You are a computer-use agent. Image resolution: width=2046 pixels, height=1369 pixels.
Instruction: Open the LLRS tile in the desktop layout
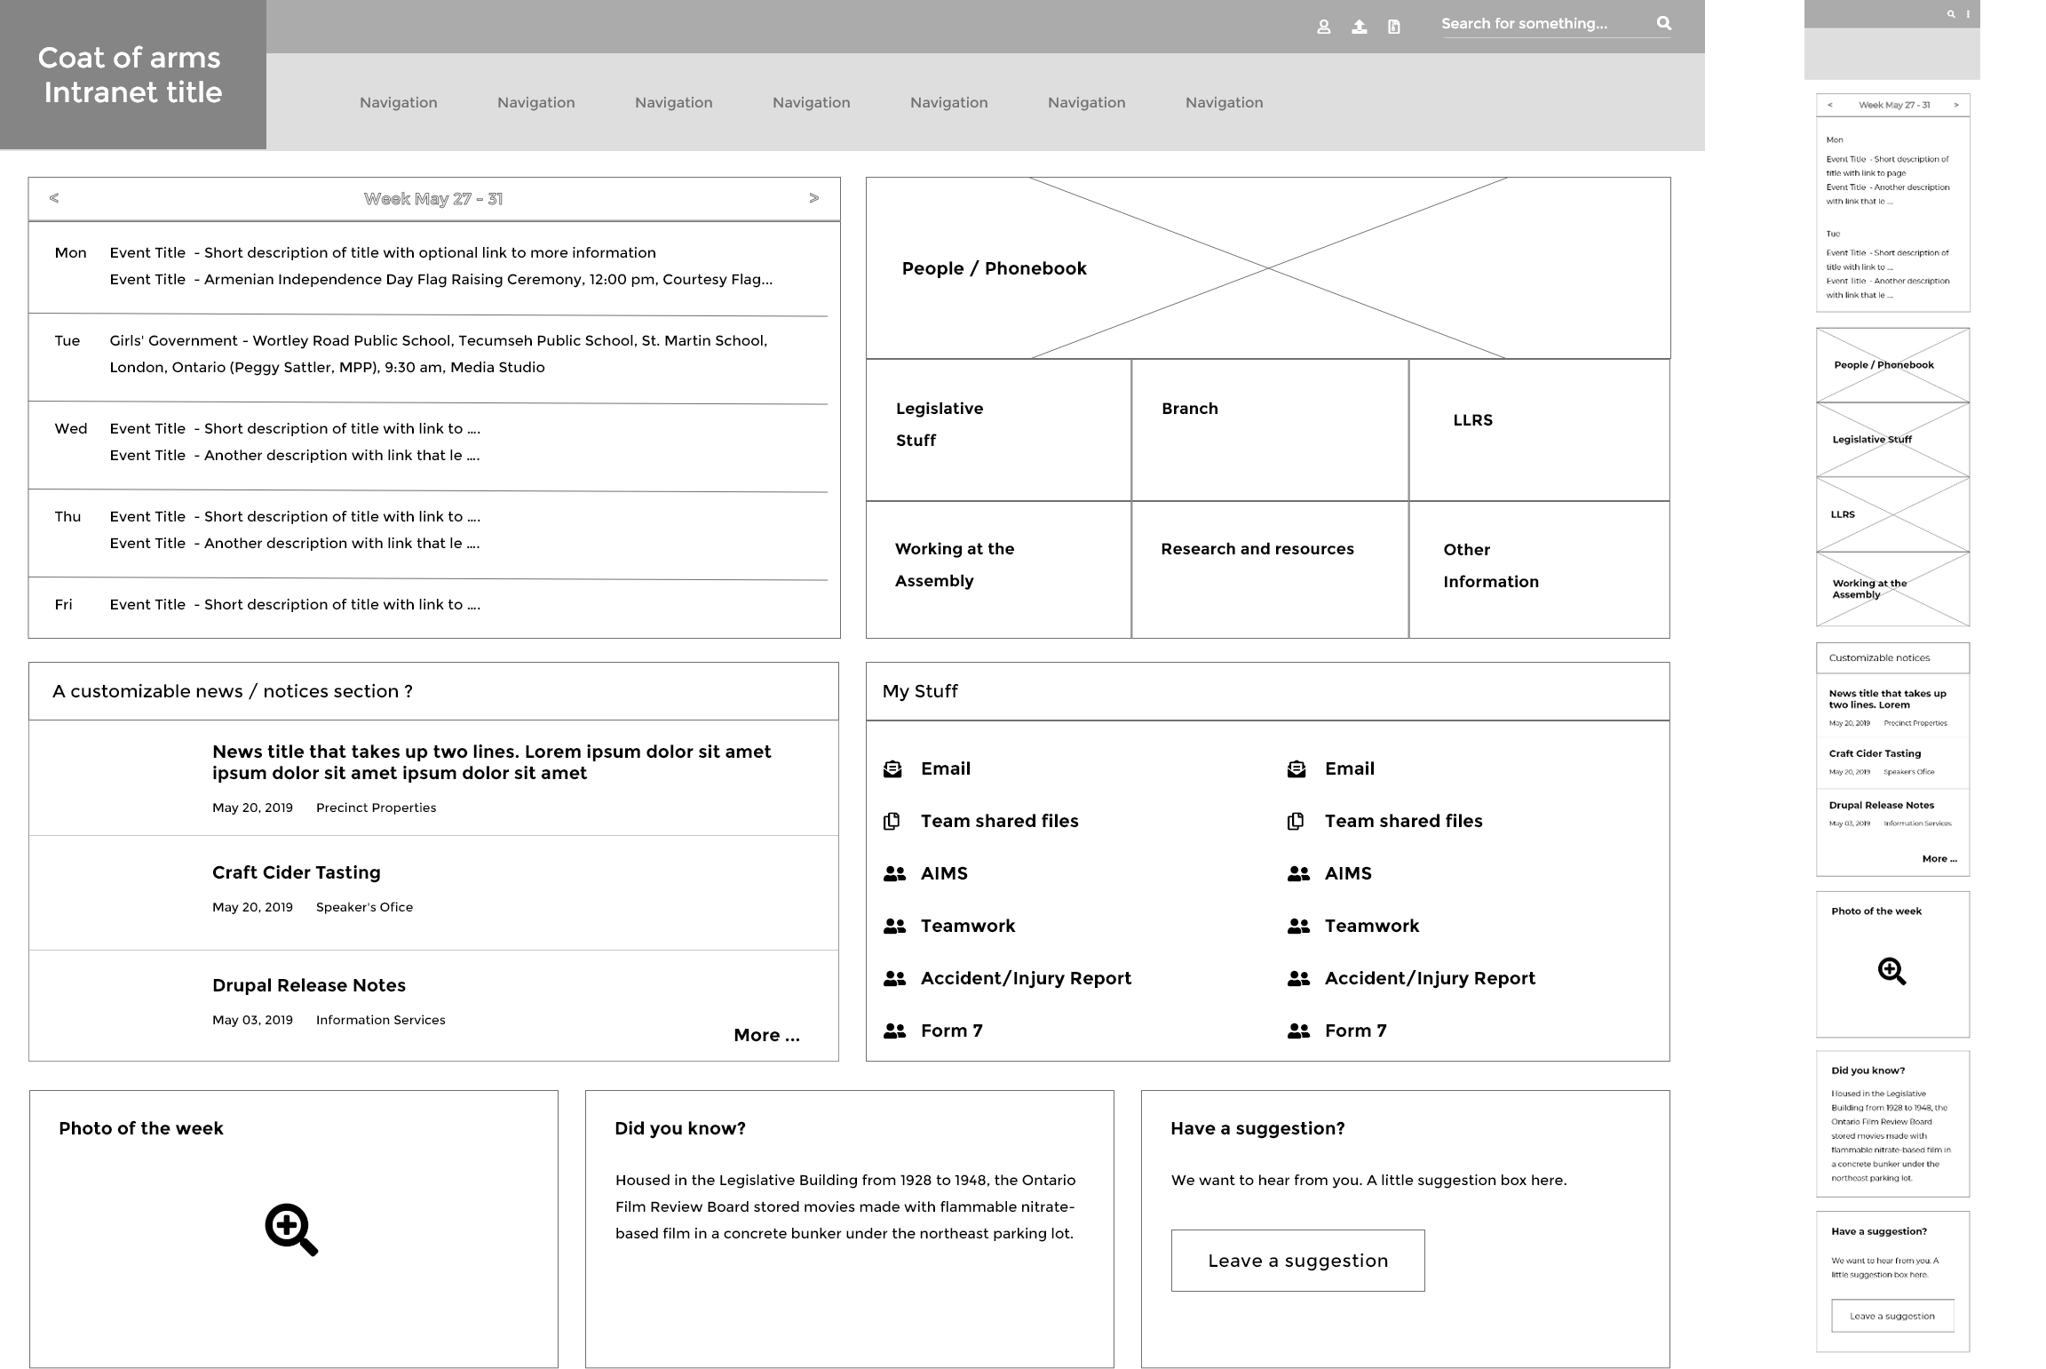1539,430
